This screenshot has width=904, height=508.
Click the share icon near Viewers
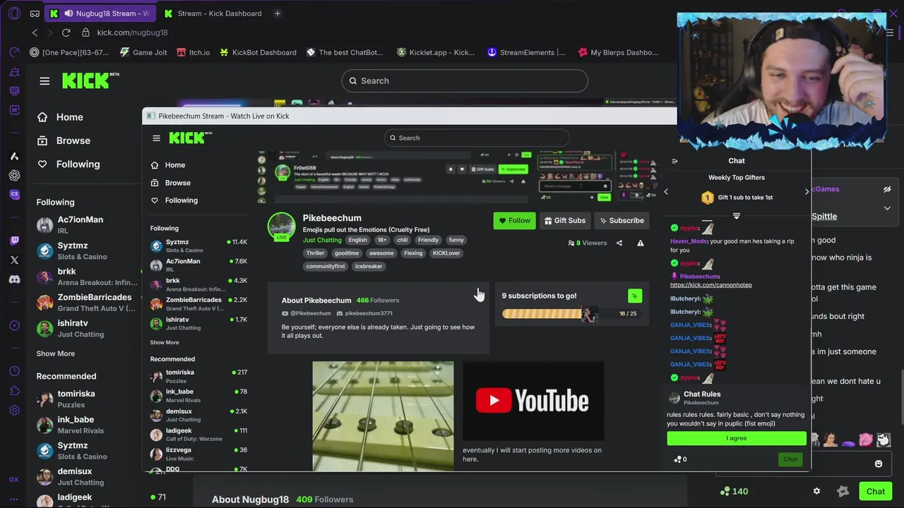[x=619, y=243]
